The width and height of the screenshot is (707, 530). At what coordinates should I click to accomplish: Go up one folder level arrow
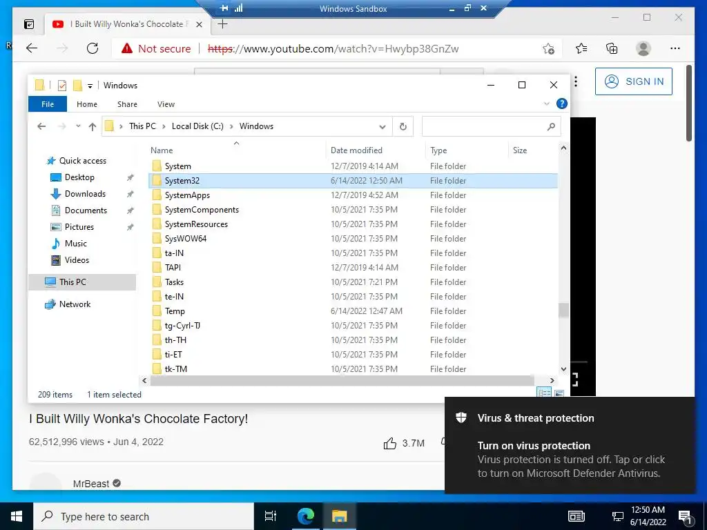93,127
